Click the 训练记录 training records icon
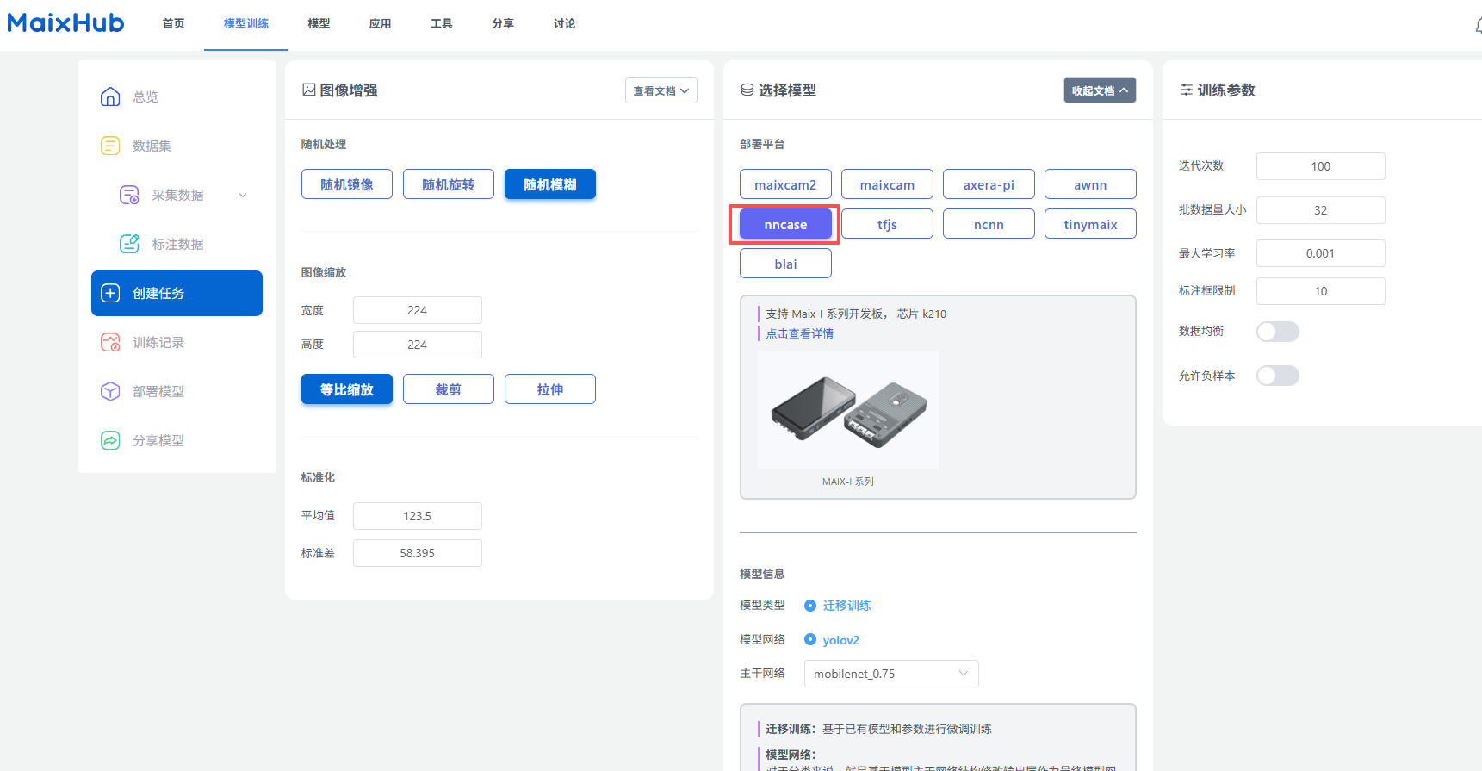1482x771 pixels. 110,342
